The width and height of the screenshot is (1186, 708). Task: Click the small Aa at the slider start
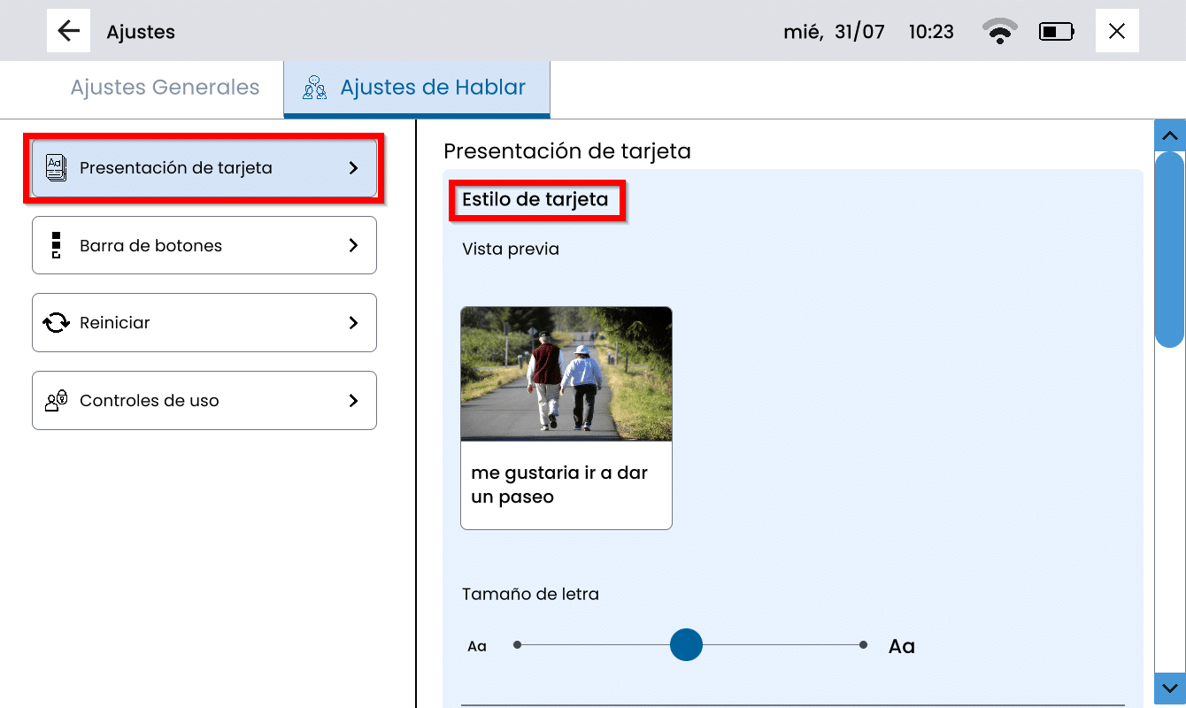click(477, 646)
